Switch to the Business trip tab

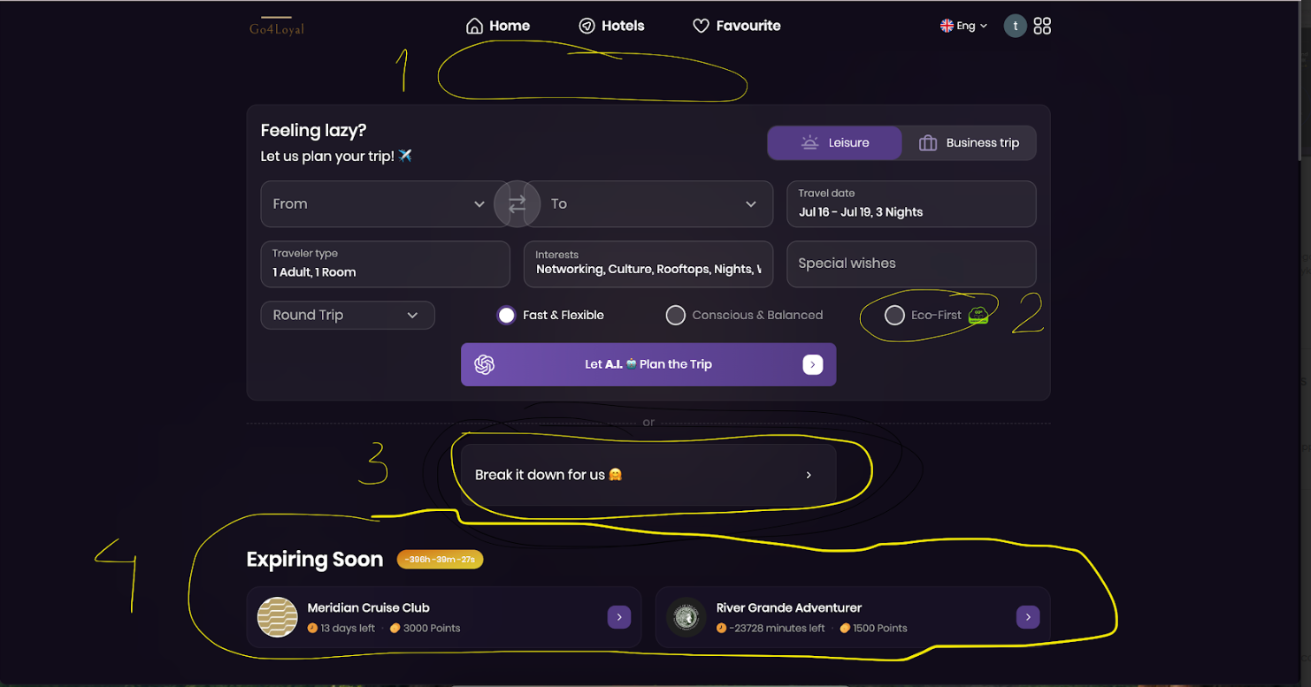(x=969, y=143)
